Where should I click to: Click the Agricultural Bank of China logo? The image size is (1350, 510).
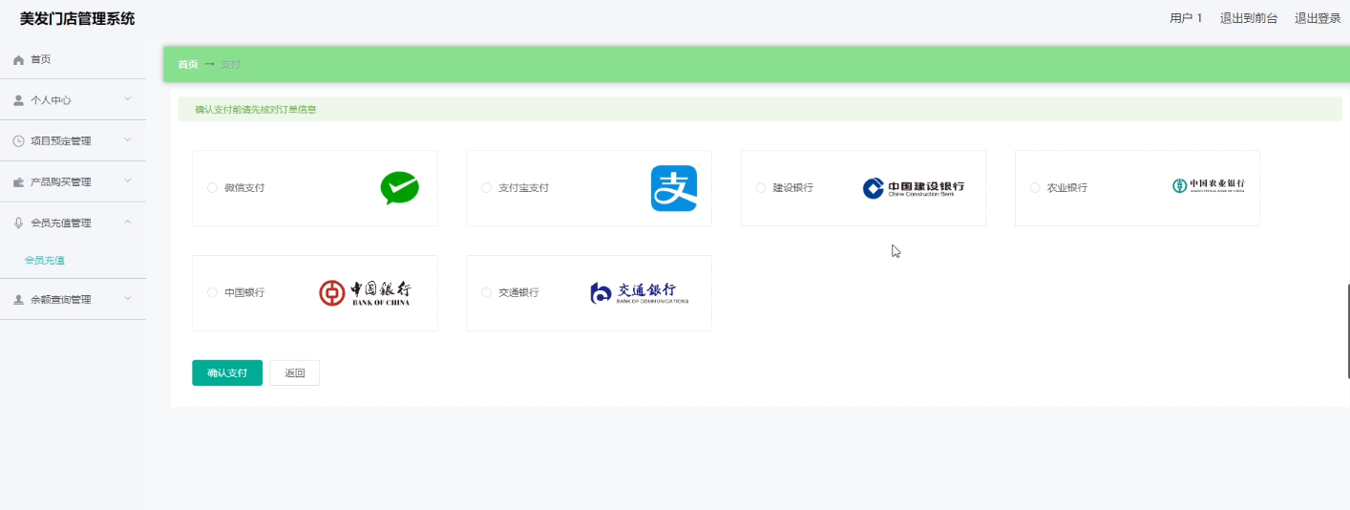1209,185
